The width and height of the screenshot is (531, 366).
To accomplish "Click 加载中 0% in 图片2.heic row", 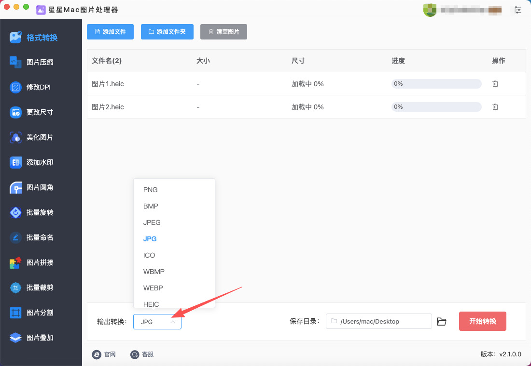I will click(x=307, y=107).
